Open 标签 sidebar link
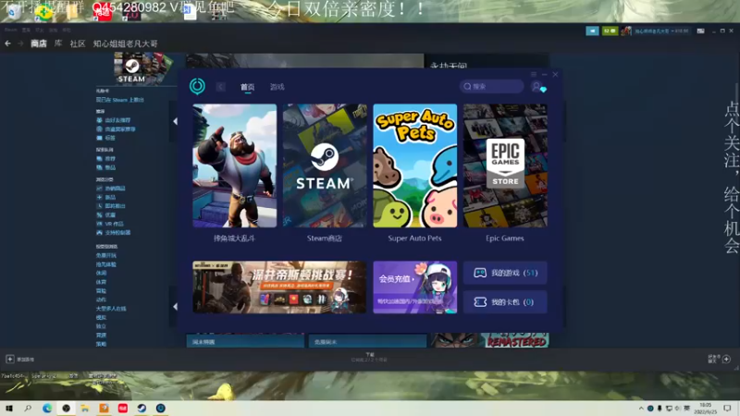The width and height of the screenshot is (740, 416). (x=110, y=138)
